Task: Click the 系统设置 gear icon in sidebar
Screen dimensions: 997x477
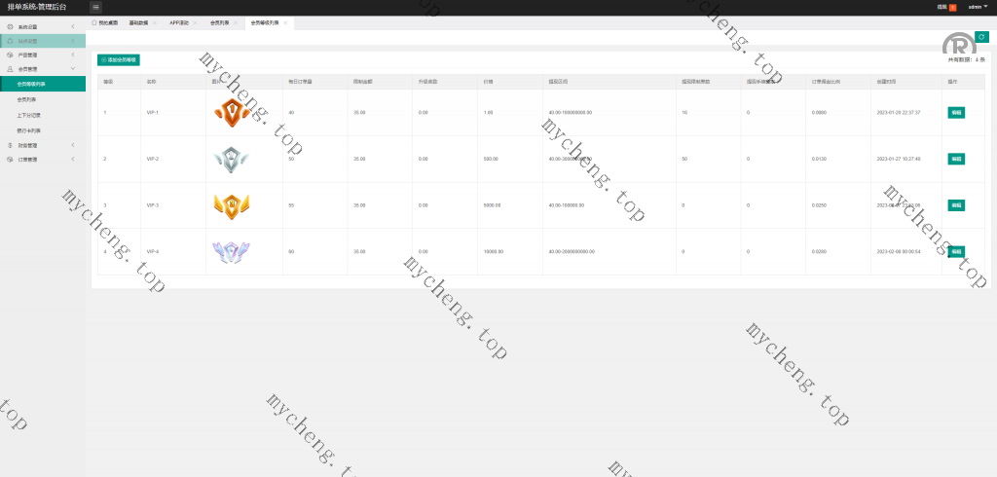Action: tap(10, 27)
